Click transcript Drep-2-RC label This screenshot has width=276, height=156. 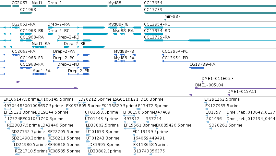click(58, 30)
